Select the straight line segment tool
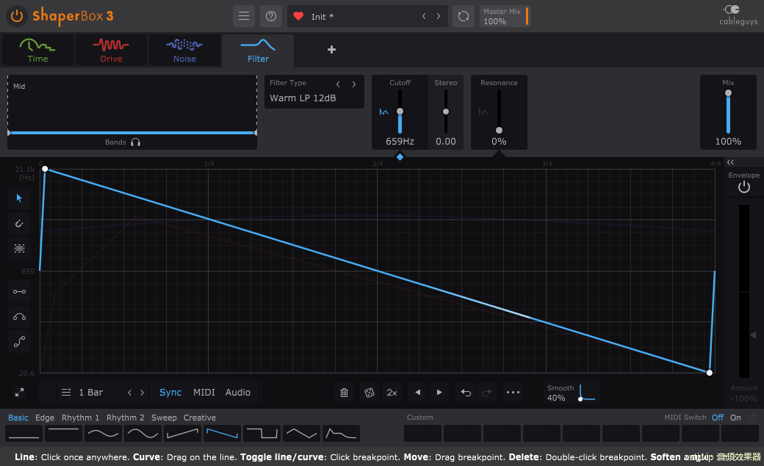764x466 pixels. [x=20, y=291]
